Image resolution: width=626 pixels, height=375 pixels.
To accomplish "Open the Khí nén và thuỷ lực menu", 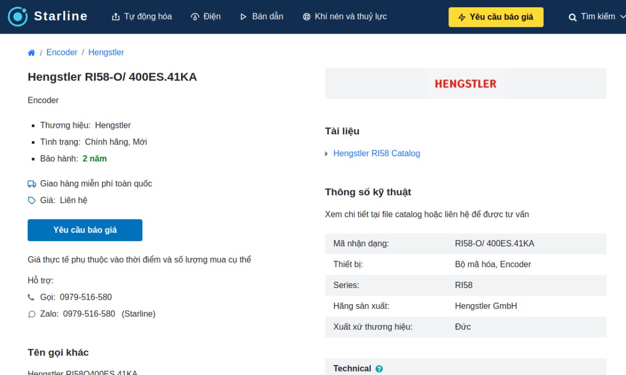I will pos(345,17).
